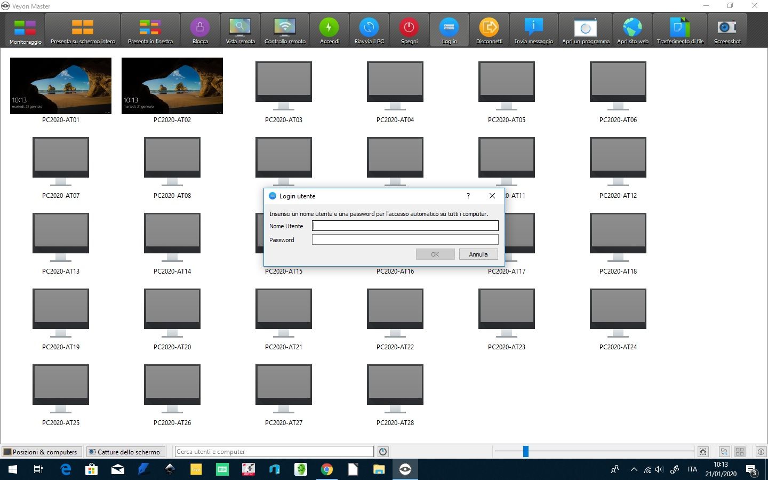Screen dimensions: 768x480
Task: Select the Monitoraggio mode button
Action: point(25,30)
